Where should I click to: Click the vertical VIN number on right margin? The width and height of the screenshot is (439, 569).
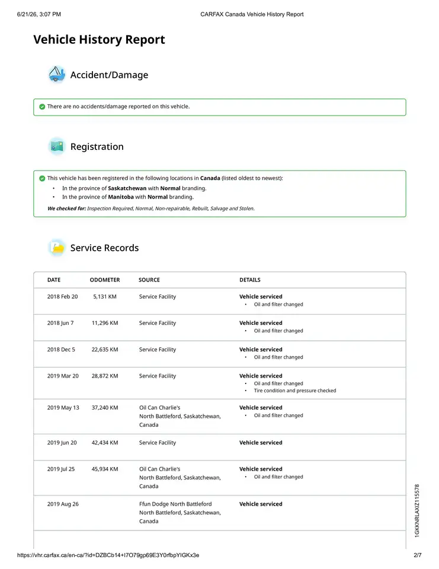[417, 510]
